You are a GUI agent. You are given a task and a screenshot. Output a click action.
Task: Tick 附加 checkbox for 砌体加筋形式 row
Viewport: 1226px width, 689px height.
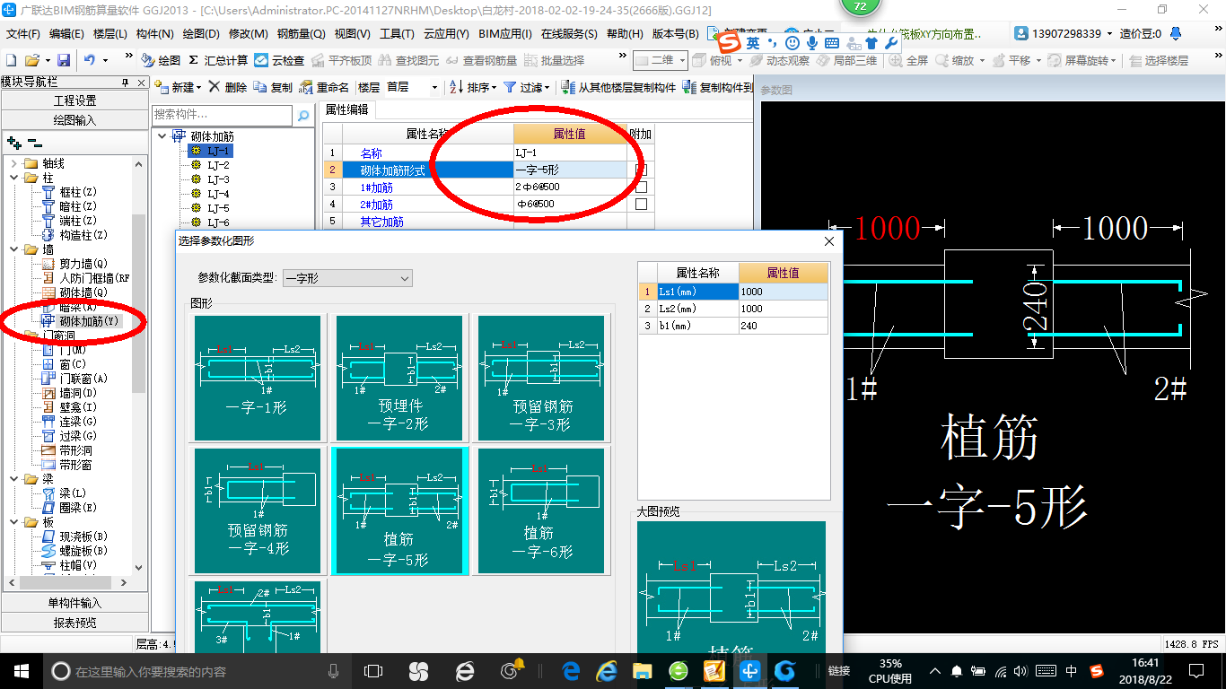pos(641,170)
